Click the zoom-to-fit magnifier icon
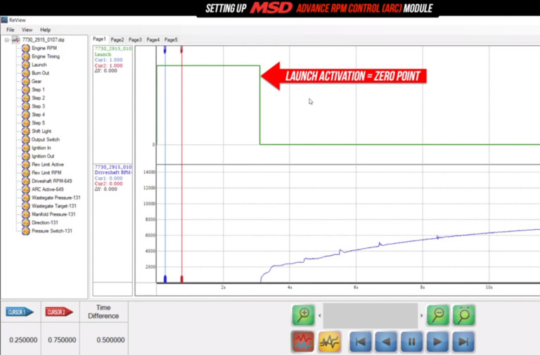This screenshot has width=540, height=355. (x=464, y=315)
